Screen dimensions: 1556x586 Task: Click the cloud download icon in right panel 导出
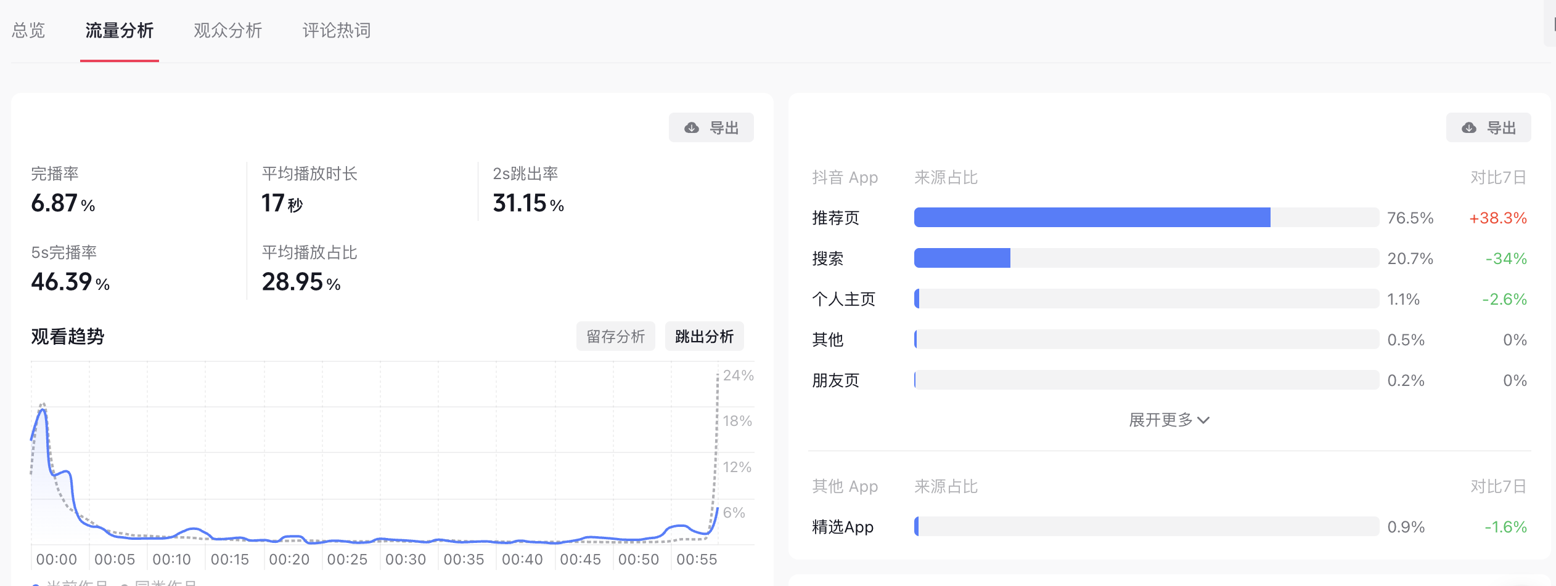[1469, 127]
